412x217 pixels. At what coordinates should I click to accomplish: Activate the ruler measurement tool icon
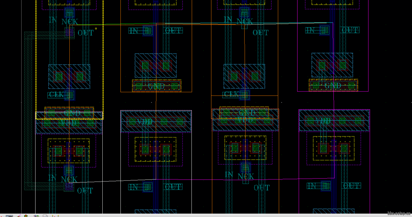(18, 215)
